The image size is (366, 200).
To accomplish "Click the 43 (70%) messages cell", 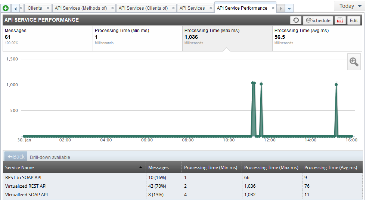I will pos(157,186).
